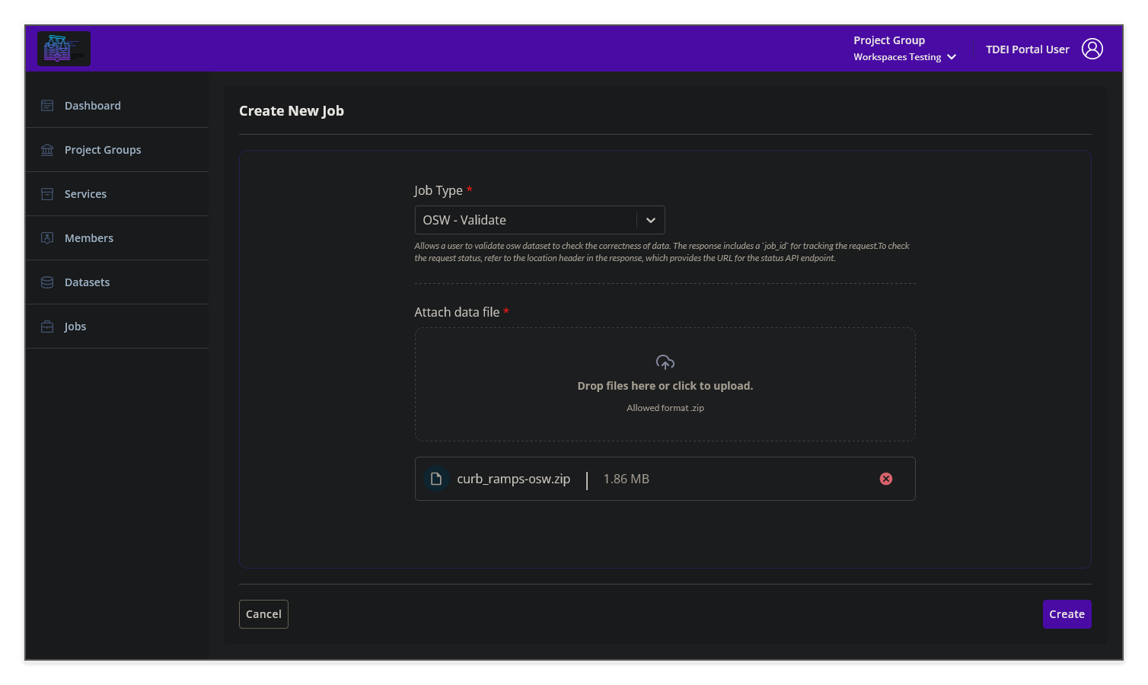Click the cloud upload icon

(665, 363)
